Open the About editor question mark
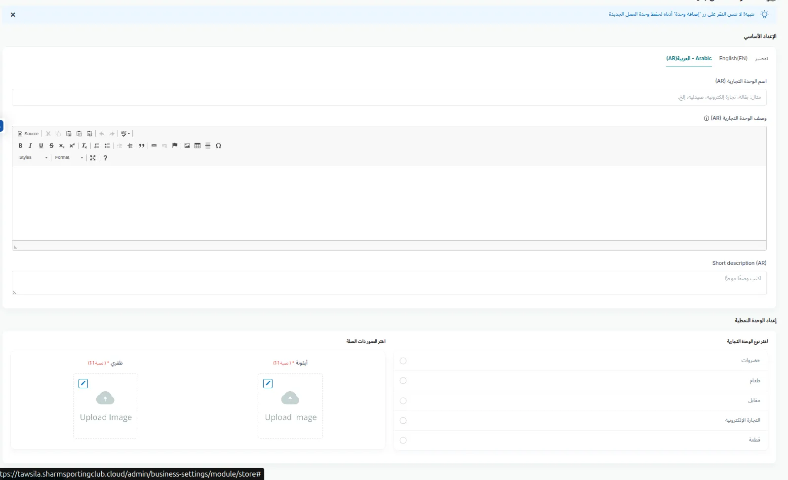This screenshot has height=480, width=788. (x=105, y=158)
